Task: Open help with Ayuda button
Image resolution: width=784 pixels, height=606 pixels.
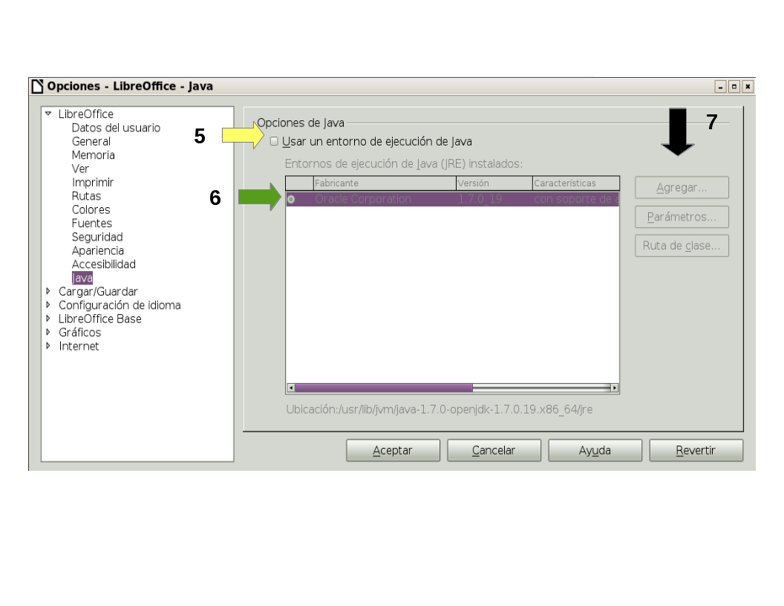Action: point(595,451)
